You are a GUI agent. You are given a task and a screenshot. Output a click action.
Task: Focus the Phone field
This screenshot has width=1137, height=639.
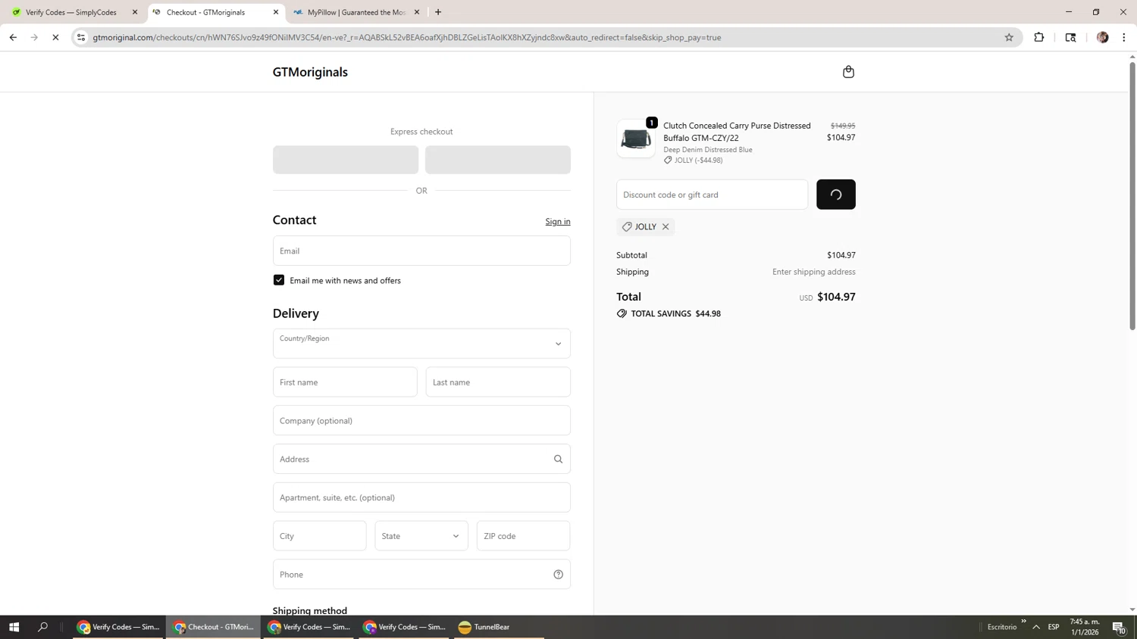click(x=421, y=575)
